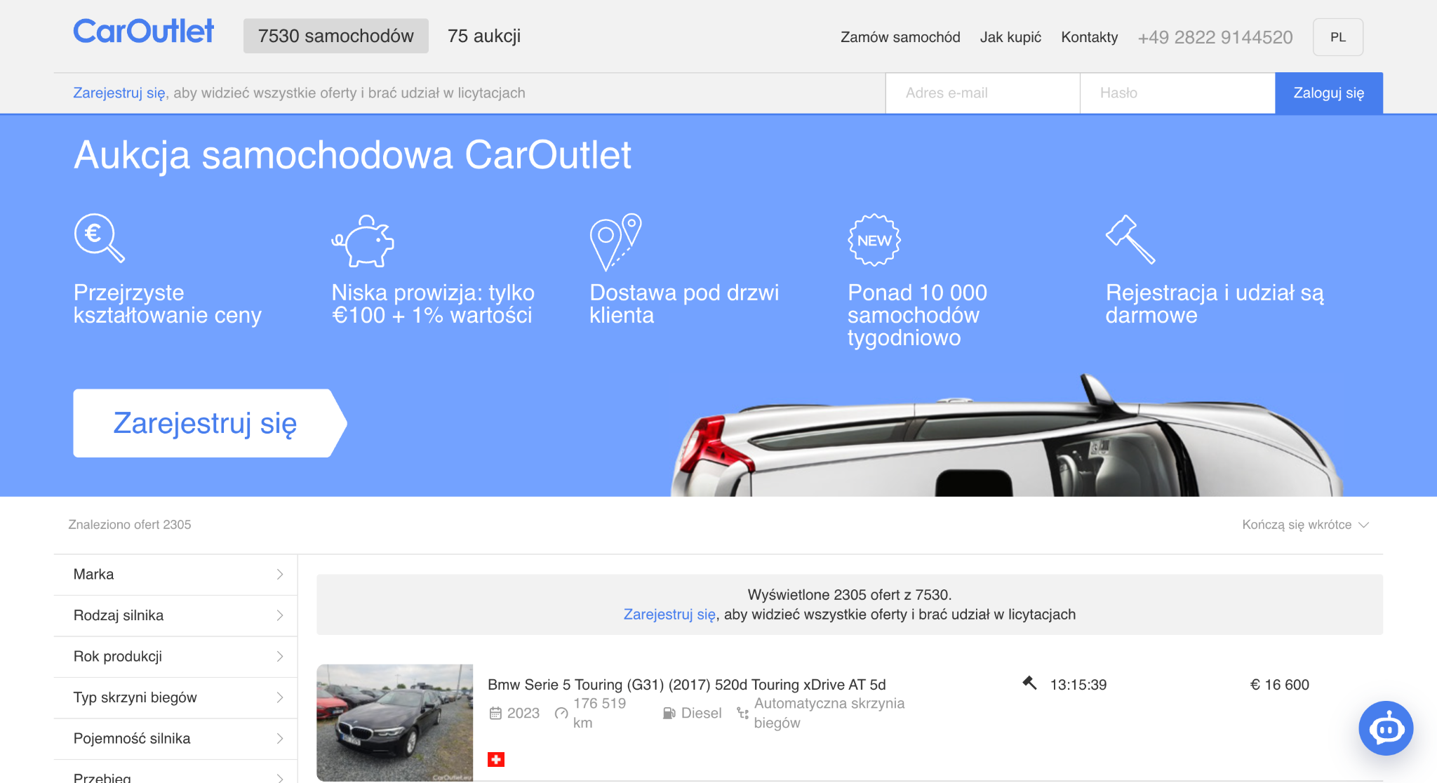Click the Wyświetlone 2305 ofert z 7530 text
This screenshot has height=783, width=1437.
point(850,595)
